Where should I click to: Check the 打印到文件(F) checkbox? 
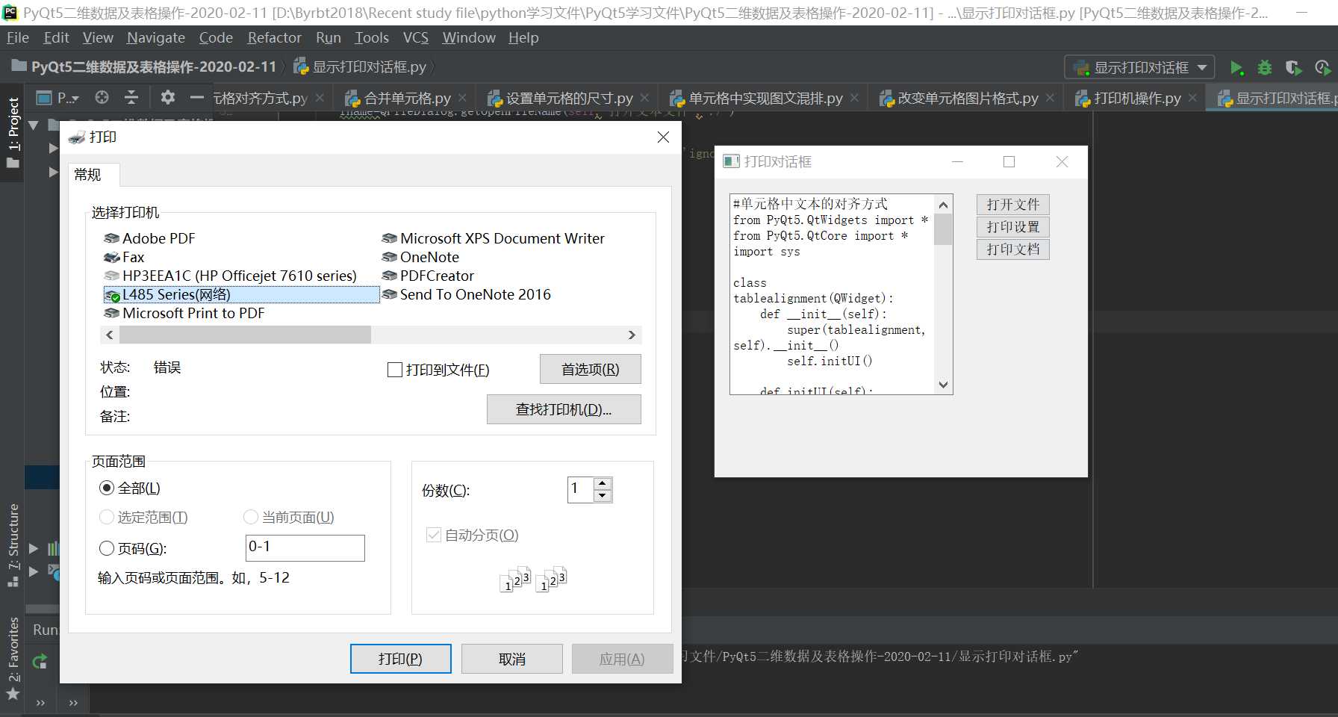(395, 370)
